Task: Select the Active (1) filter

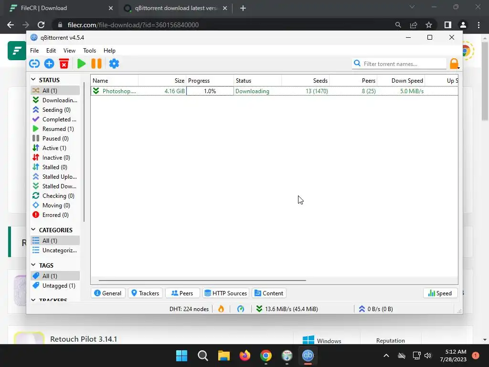Action: pos(55,148)
